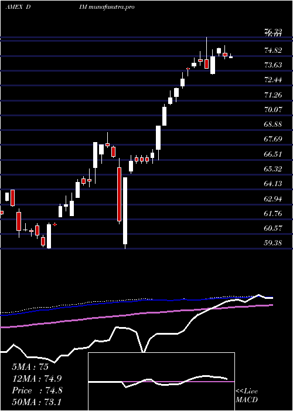Click the AMEX D header label
The height and width of the screenshot is (411, 293).
[18, 7]
